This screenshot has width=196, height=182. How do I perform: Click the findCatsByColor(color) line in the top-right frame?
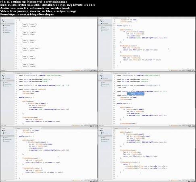130,56
